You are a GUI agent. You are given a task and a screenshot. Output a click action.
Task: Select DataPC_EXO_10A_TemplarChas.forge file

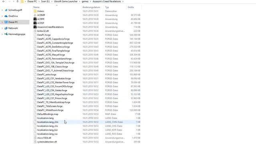[56, 62]
